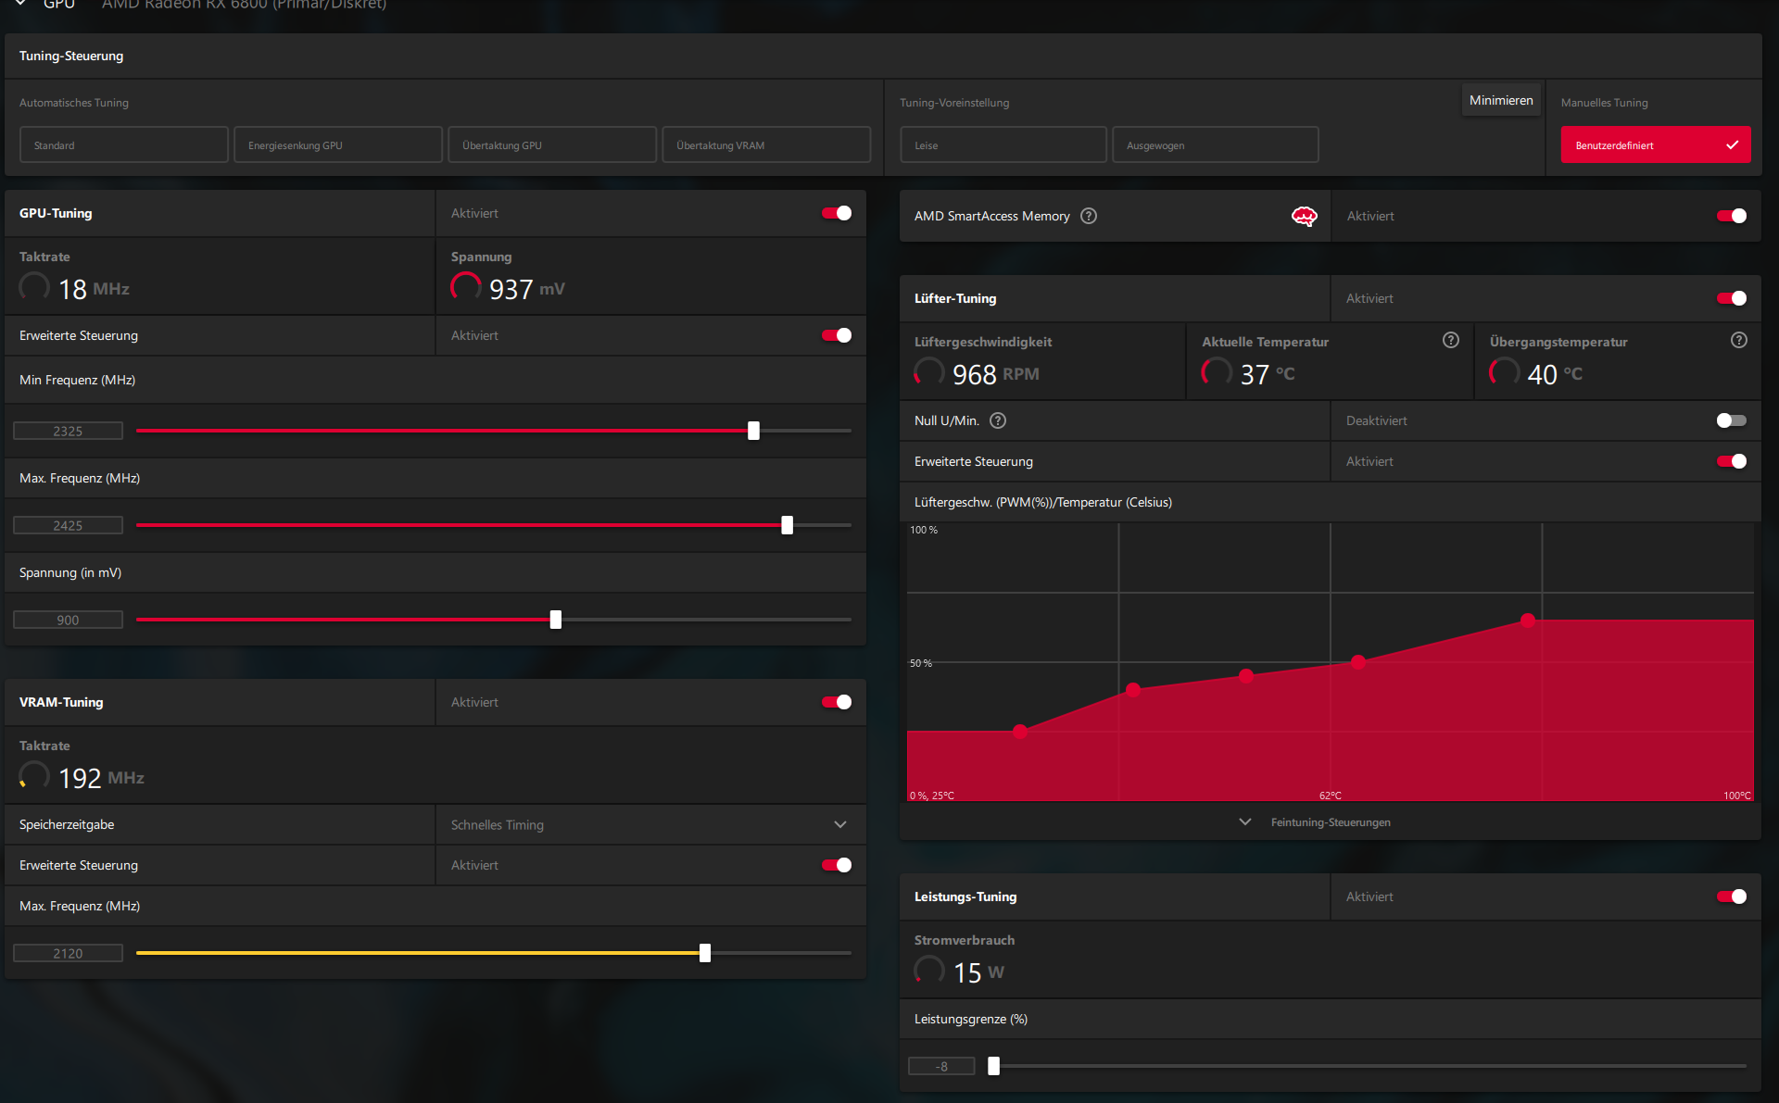Viewport: 1779px width, 1103px height.
Task: Toggle Lüfter Erweiterte Steuerung off
Action: point(1732,461)
